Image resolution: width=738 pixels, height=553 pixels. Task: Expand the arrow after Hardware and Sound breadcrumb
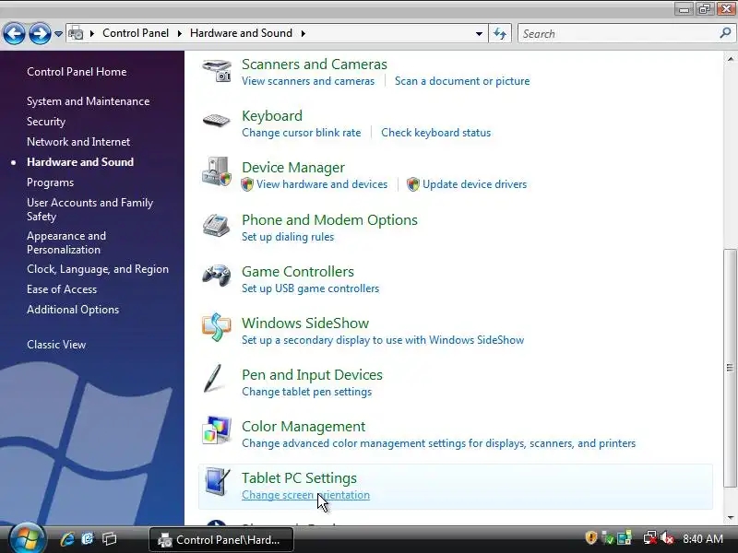(304, 33)
